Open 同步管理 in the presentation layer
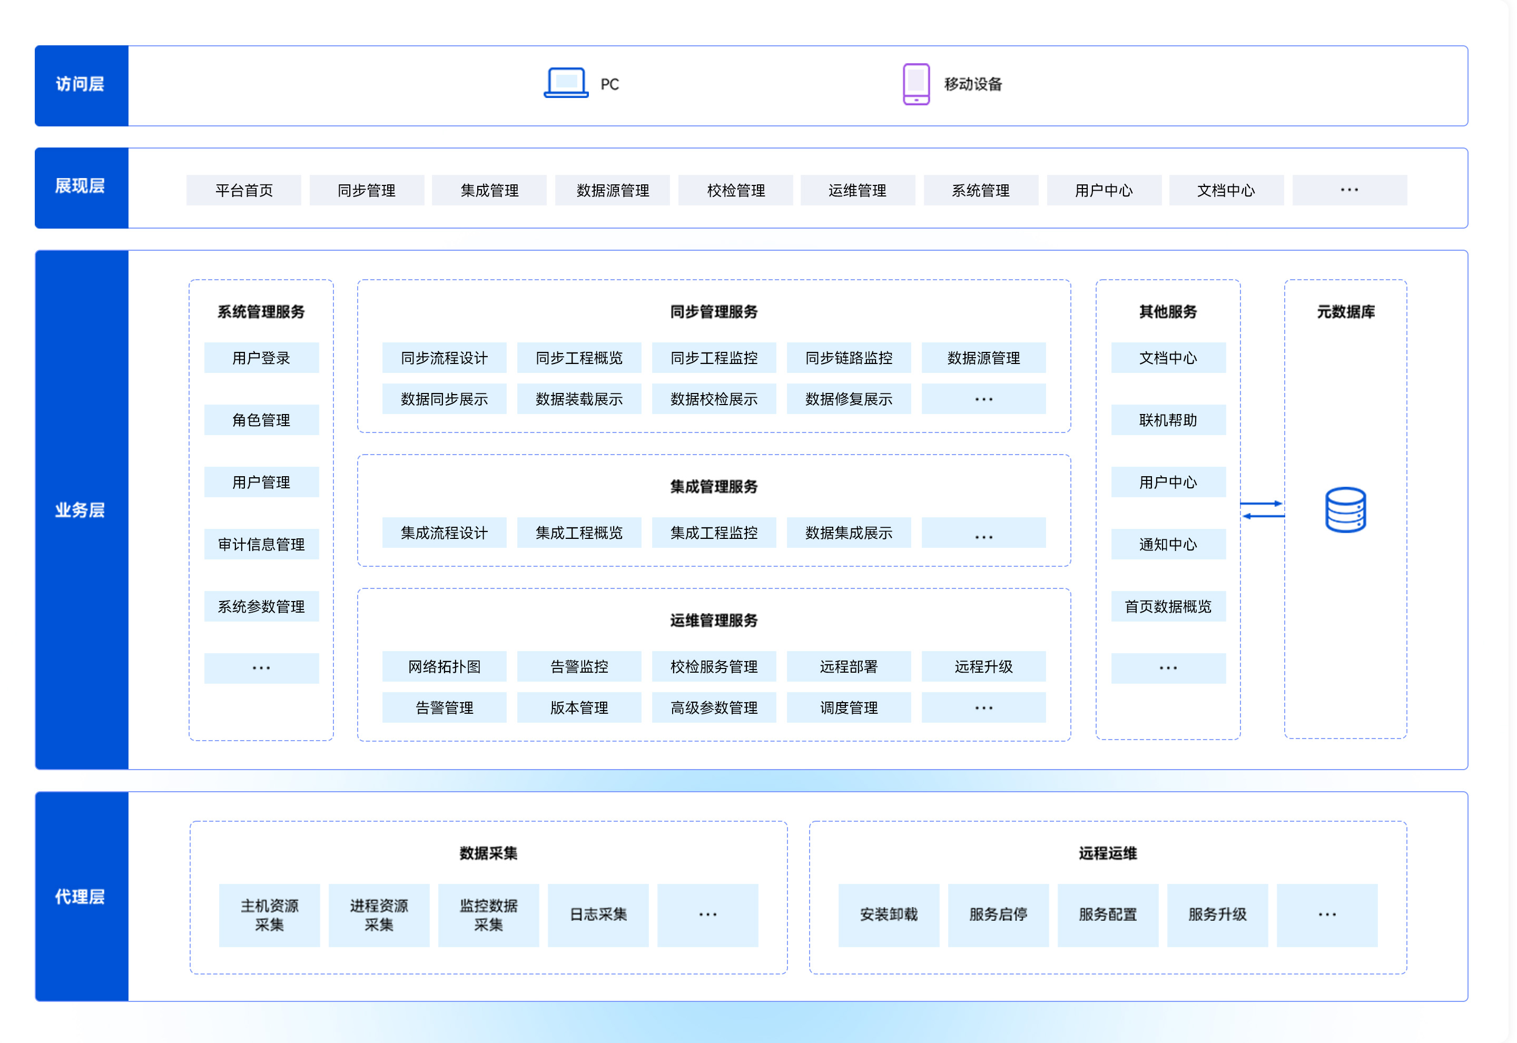Viewport: 1517px width, 1043px height. click(367, 190)
